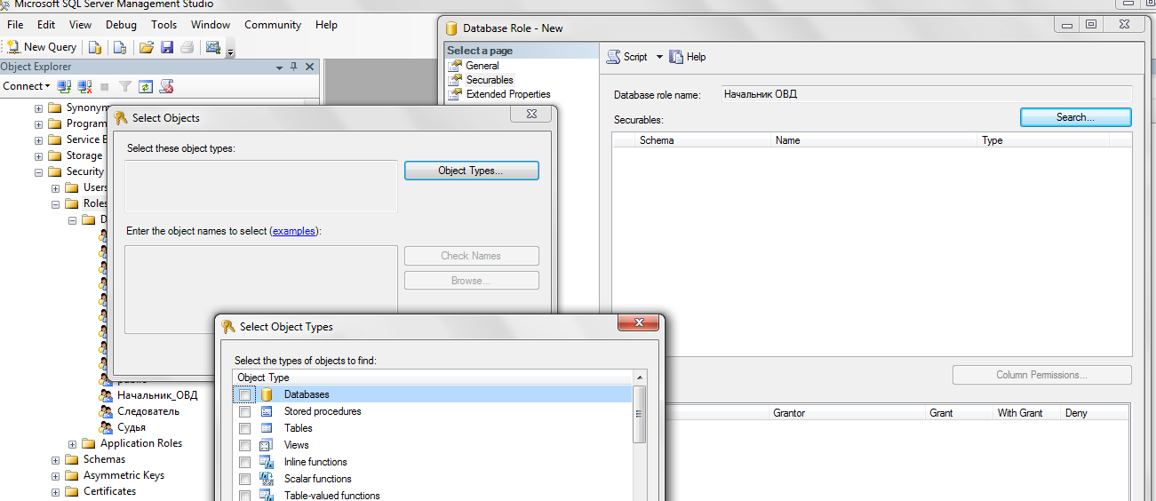Click the scroll script icon with red X

(x=166, y=86)
